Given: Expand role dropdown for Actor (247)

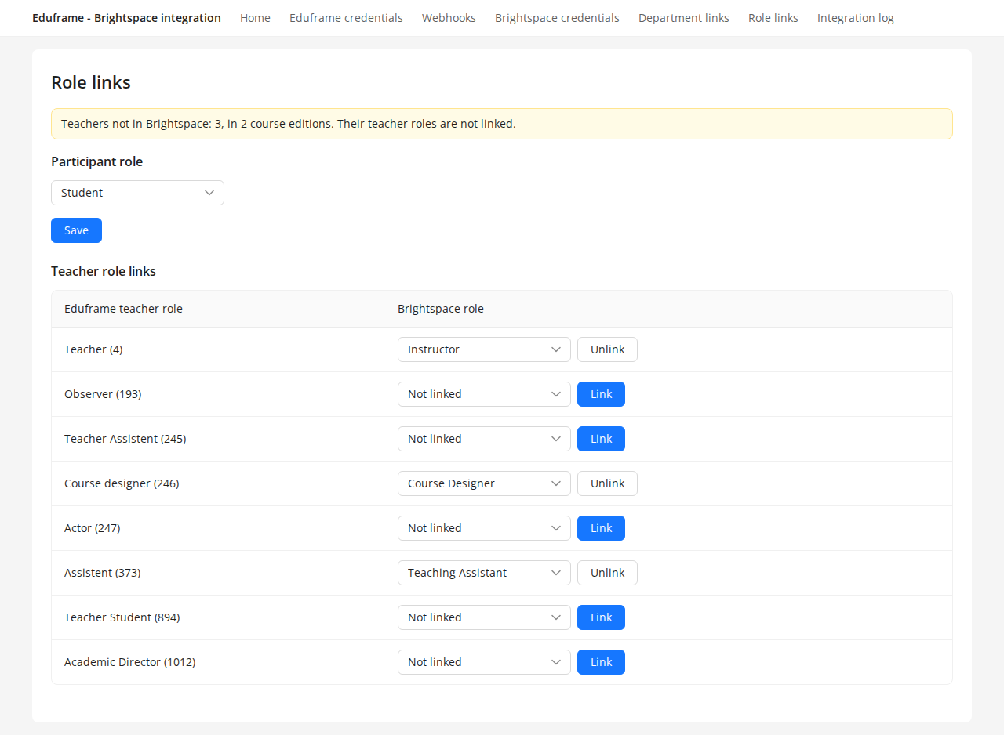Looking at the screenshot, I should (484, 528).
